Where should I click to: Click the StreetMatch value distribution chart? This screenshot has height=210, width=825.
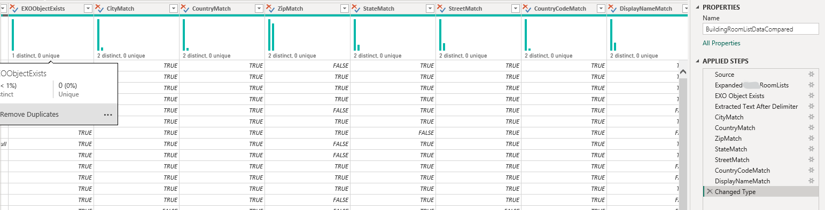pyautogui.click(x=478, y=35)
